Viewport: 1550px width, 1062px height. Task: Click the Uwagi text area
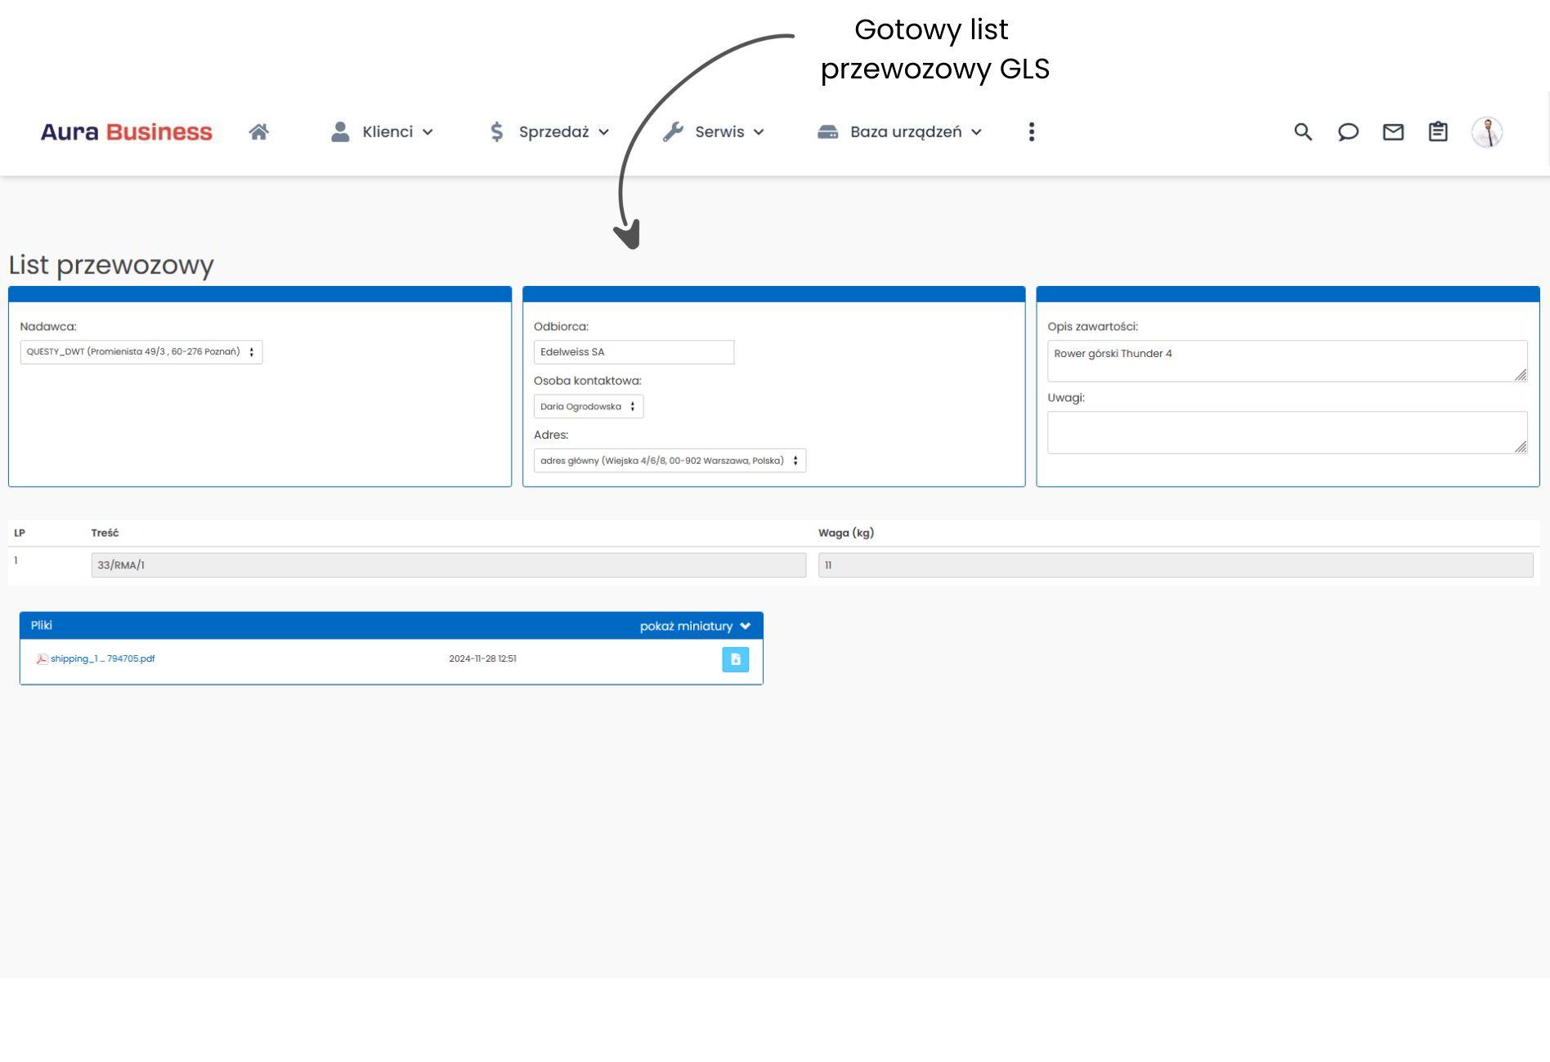(1286, 431)
